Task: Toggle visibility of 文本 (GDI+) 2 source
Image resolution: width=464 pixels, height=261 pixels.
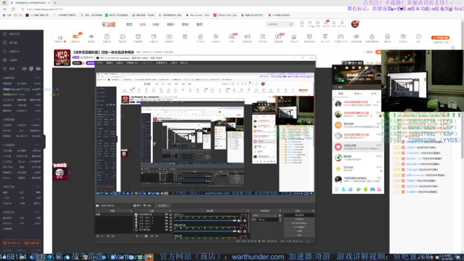Action: pyautogui.click(x=166, y=223)
